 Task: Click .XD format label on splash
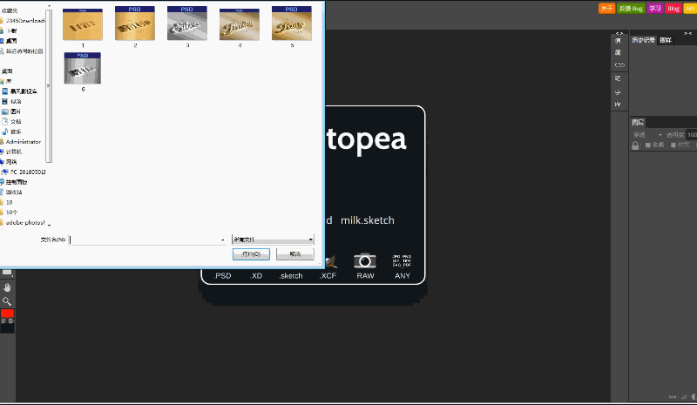(256, 275)
